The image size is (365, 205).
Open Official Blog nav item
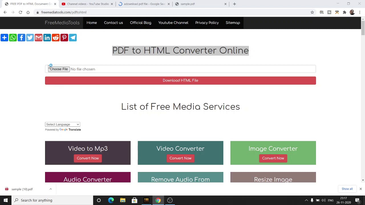(141, 23)
